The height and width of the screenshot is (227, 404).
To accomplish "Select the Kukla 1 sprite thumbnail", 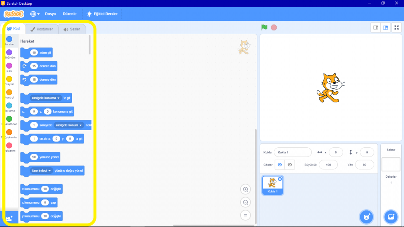I will pyautogui.click(x=272, y=185).
